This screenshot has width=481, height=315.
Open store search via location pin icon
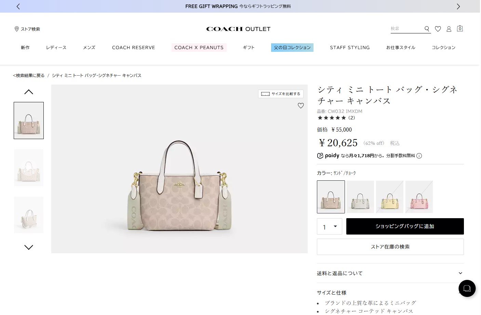(16, 29)
